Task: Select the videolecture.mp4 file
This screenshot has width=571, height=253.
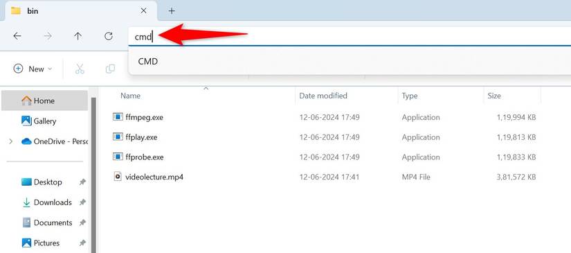Action: 154,177
